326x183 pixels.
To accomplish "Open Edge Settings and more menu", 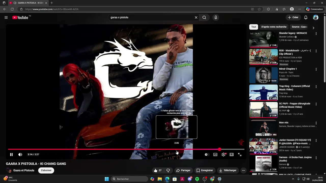I will pyautogui.click(x=300, y=9).
